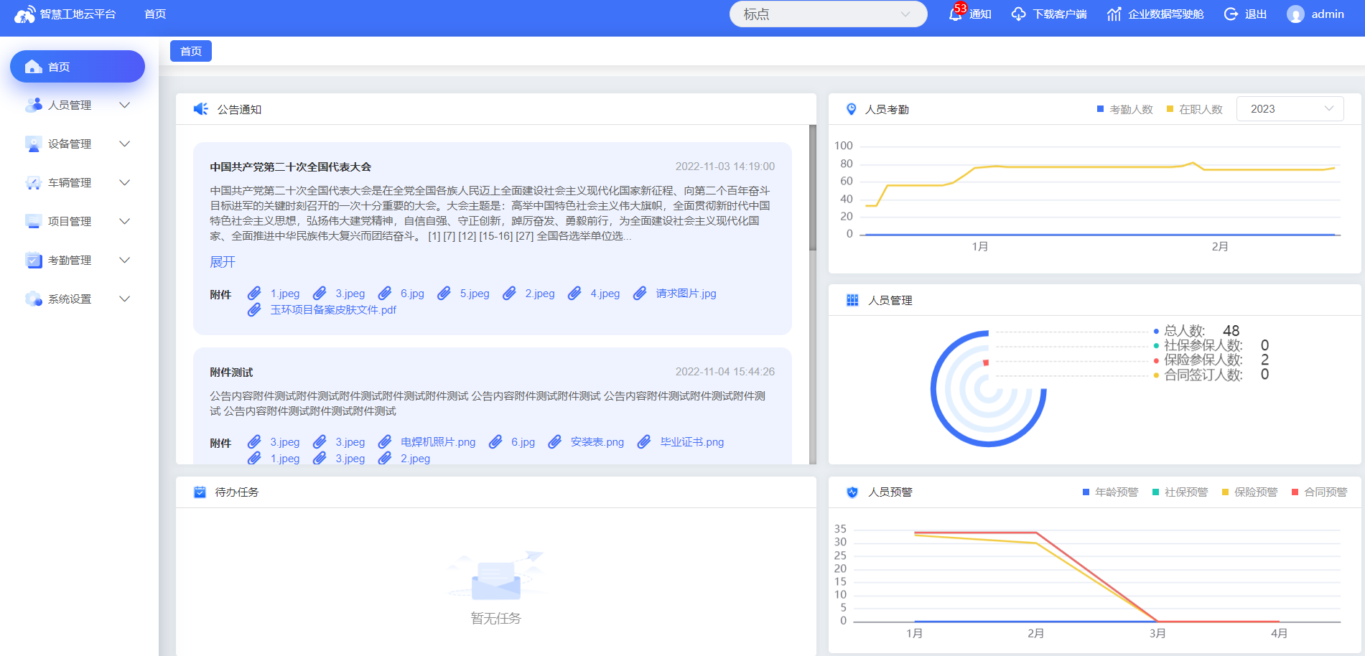Screen dimensions: 1365x656
Task: Open attachment 玉环项目备案皮肤文件.pdf
Action: 333,310
